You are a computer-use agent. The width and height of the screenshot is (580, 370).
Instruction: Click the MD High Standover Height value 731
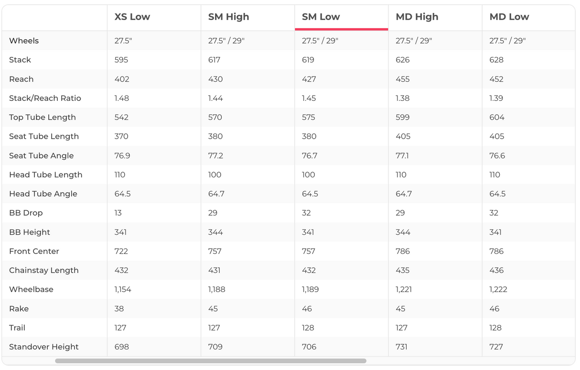point(402,347)
